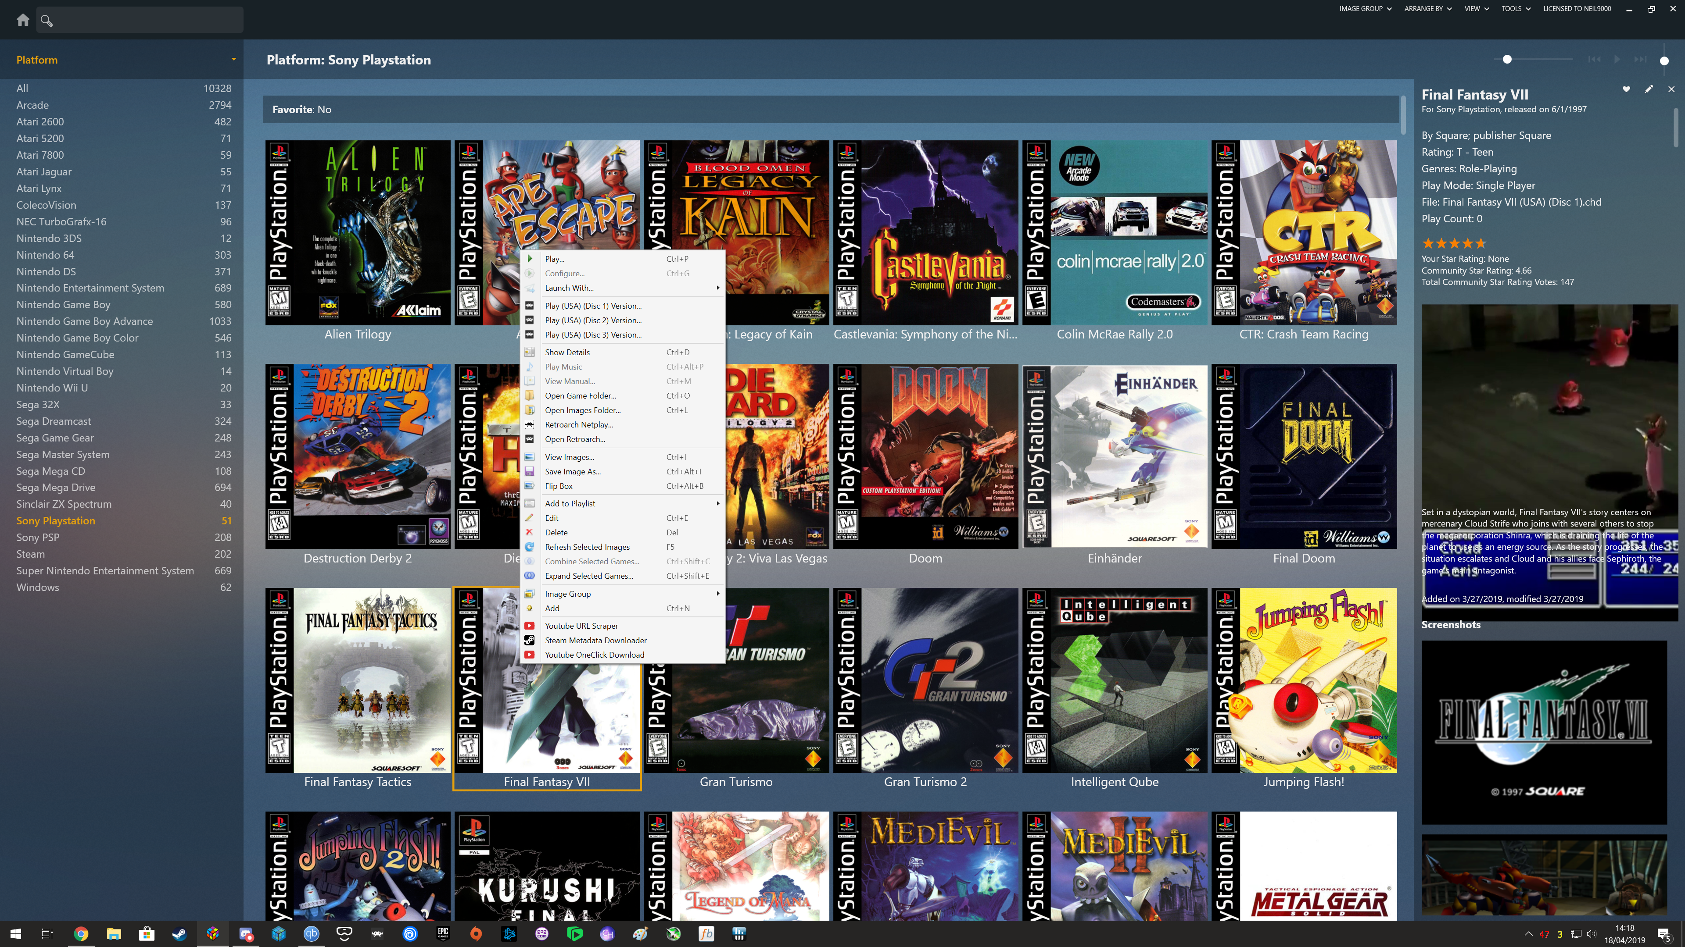The height and width of the screenshot is (947, 1685).
Task: Select All platforms in the sidebar
Action: [124, 88]
